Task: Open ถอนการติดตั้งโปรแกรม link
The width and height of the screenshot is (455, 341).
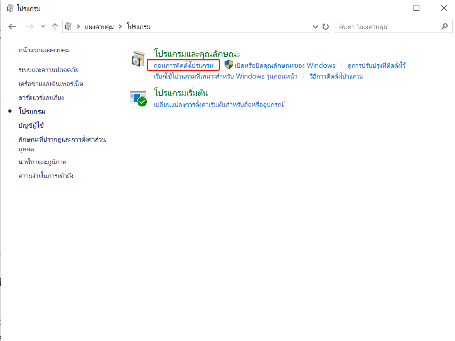Action: coord(183,65)
